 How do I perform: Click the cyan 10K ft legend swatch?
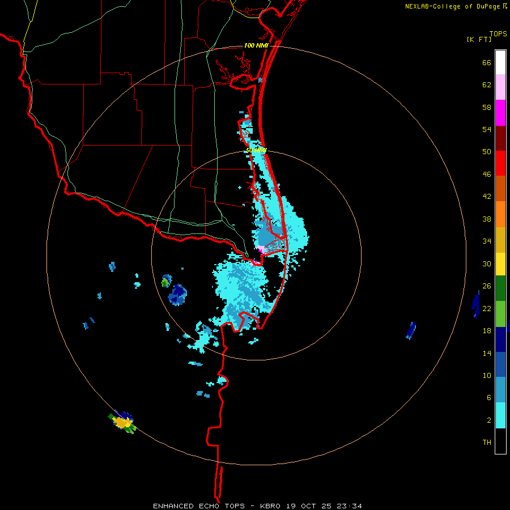tap(500, 415)
